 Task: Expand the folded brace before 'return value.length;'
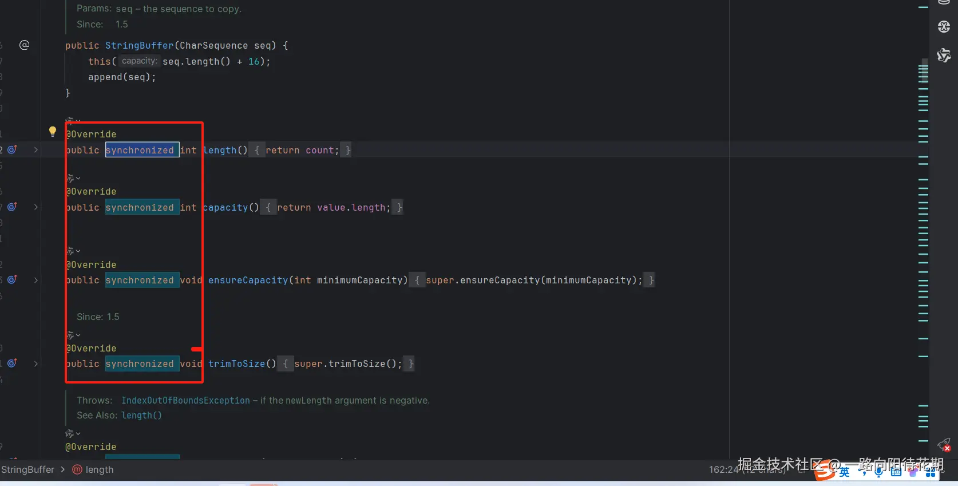[268, 207]
